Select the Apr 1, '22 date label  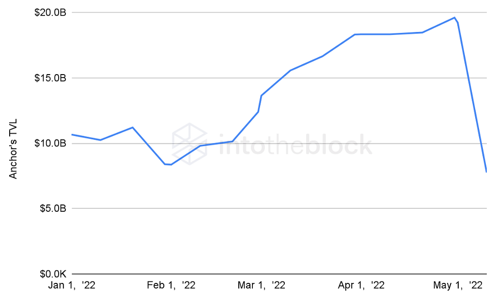tap(361, 285)
